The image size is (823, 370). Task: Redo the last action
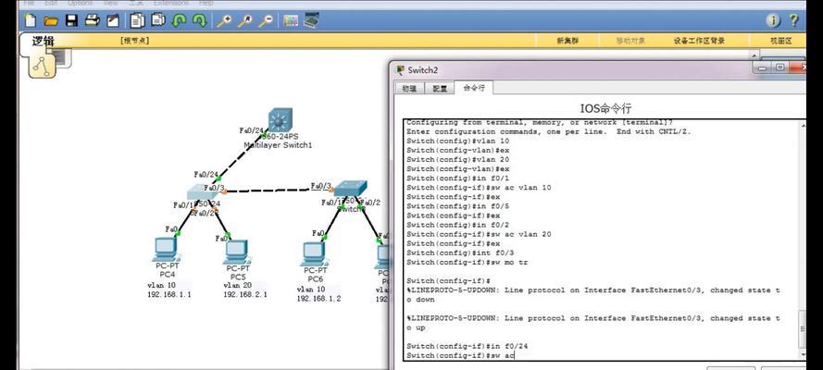tap(199, 20)
